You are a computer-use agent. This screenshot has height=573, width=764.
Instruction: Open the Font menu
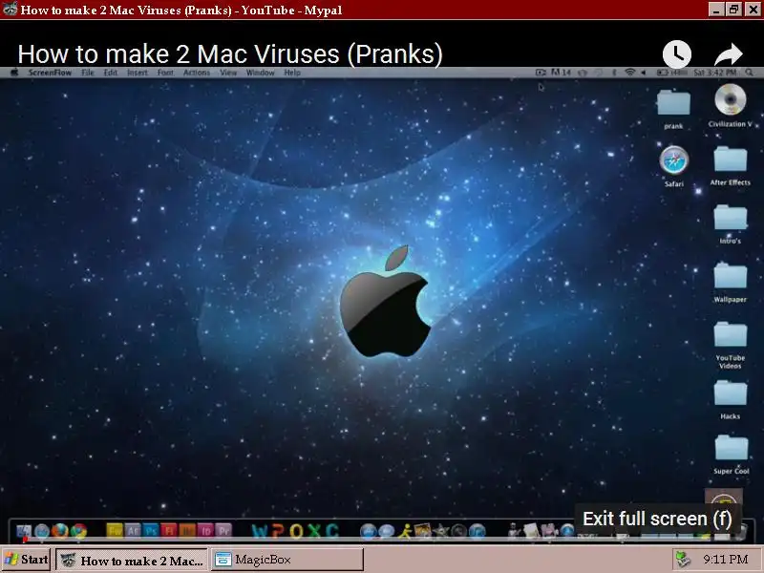coord(165,73)
